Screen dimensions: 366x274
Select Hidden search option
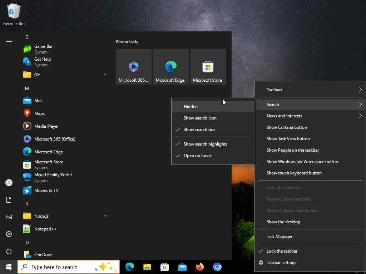(x=213, y=107)
